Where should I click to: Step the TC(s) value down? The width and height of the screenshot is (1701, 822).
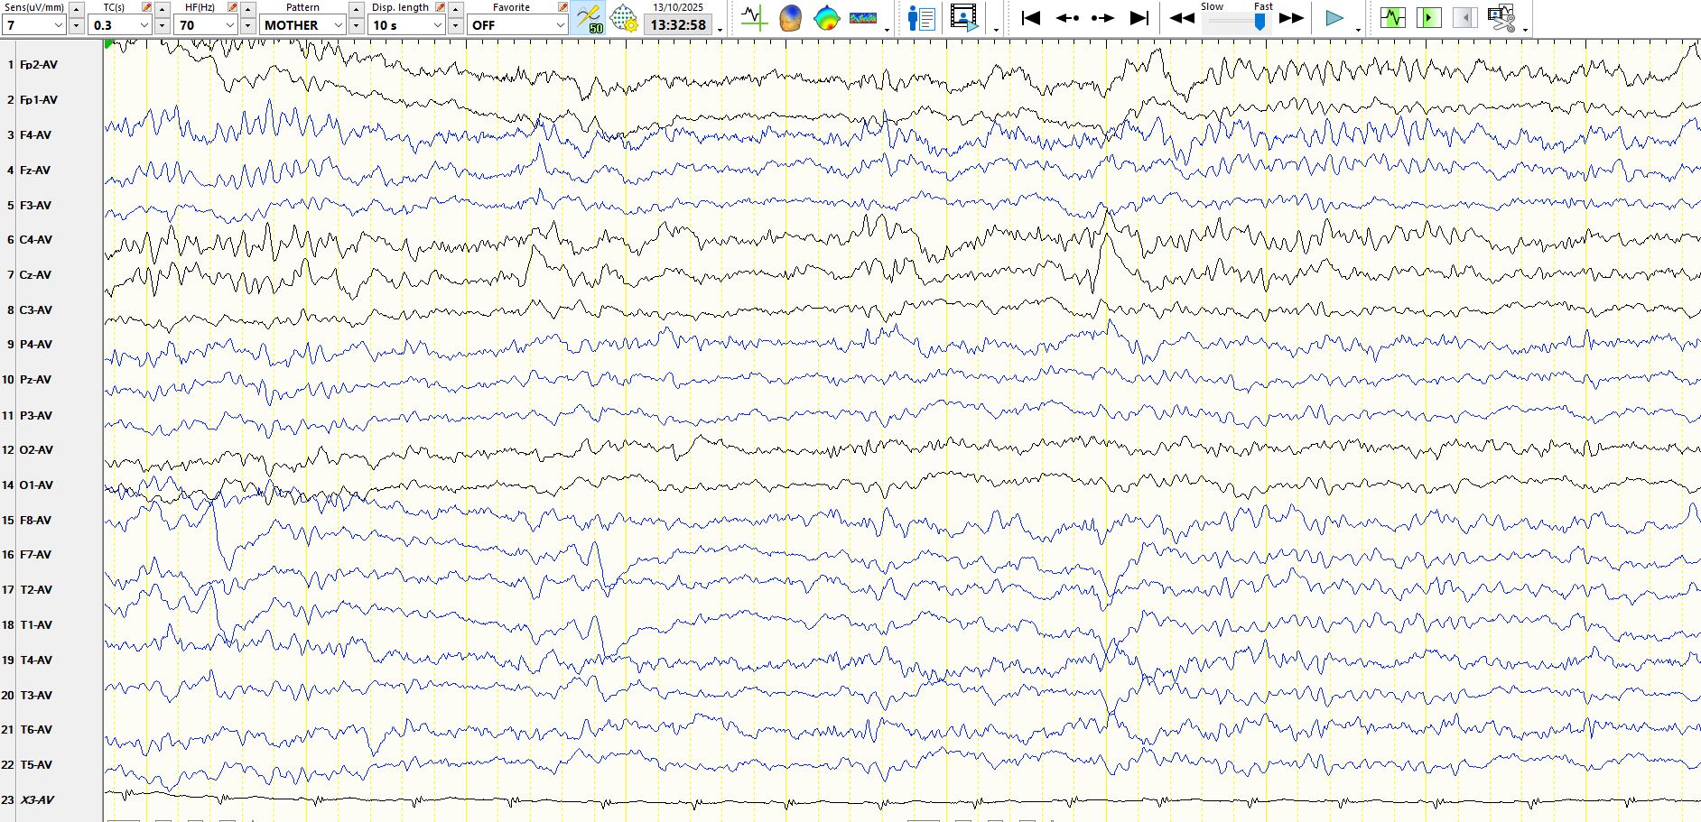(x=163, y=26)
